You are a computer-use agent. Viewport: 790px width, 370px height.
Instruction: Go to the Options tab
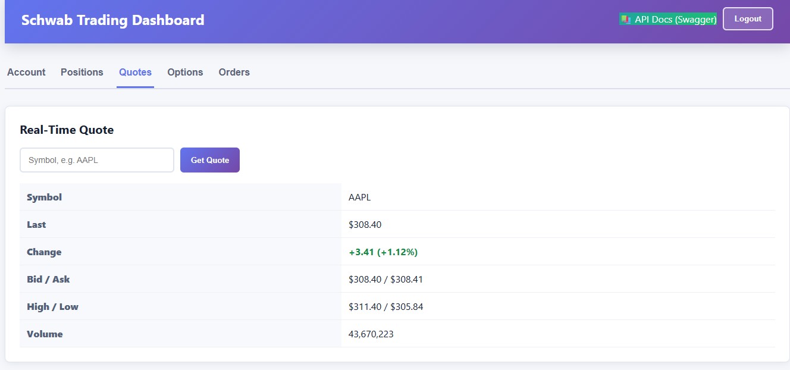tap(185, 72)
